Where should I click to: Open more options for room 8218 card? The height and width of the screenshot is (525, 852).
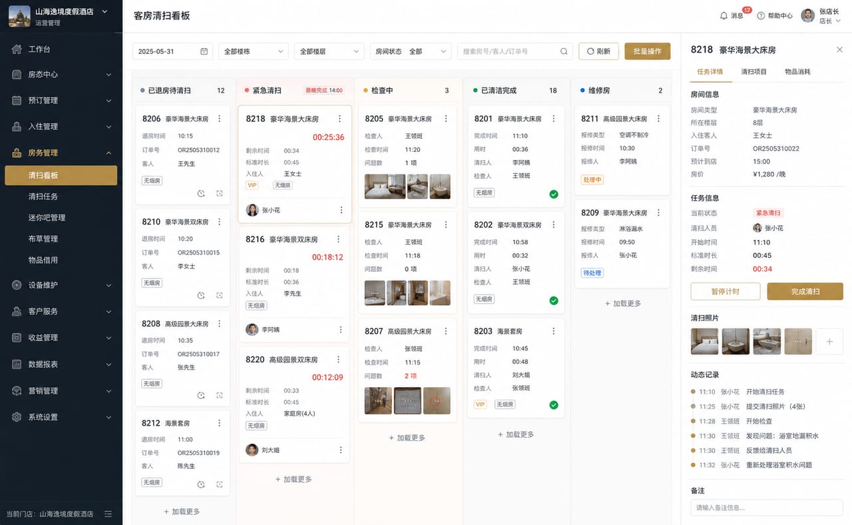[x=339, y=119]
